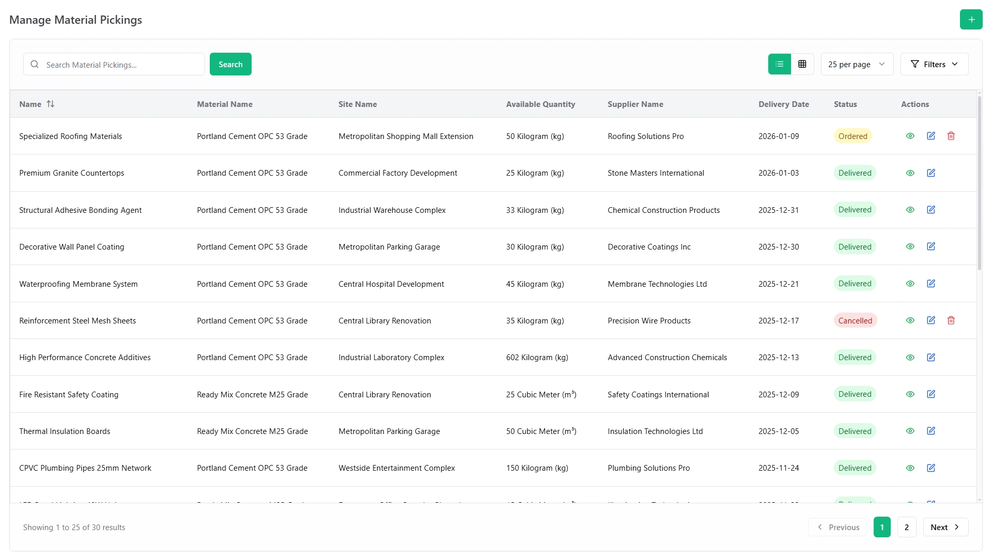Screen dimensions: 992x558
Task: Click the Status column header
Action: coord(845,104)
